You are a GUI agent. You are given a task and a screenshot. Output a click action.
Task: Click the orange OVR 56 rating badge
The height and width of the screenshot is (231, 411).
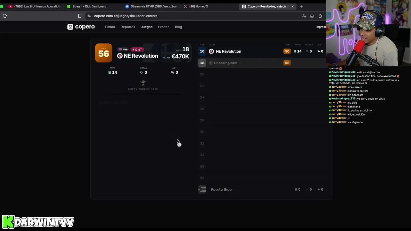(104, 53)
